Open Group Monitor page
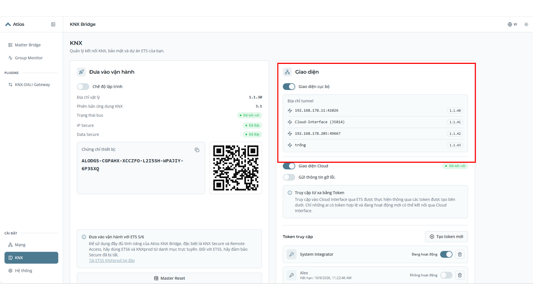533x300 pixels. [x=31, y=58]
